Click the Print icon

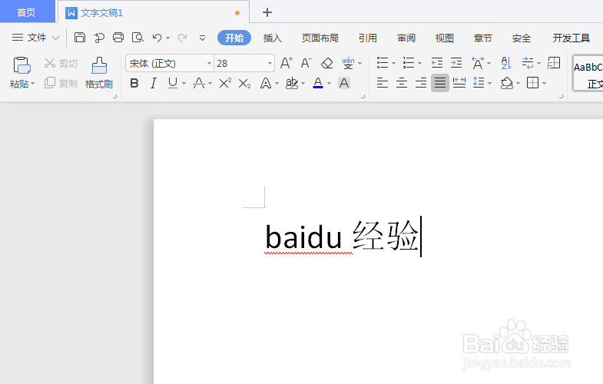pyautogui.click(x=118, y=38)
